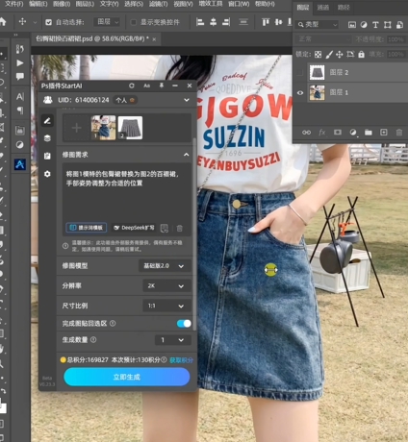Open the StartAI clipboard history icon
This screenshot has width=408, height=442.
coord(47,156)
